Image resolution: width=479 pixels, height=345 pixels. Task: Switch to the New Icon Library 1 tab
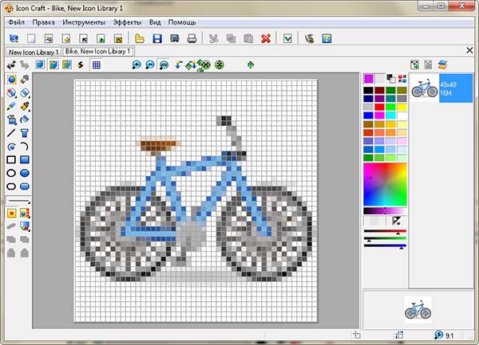tap(32, 52)
